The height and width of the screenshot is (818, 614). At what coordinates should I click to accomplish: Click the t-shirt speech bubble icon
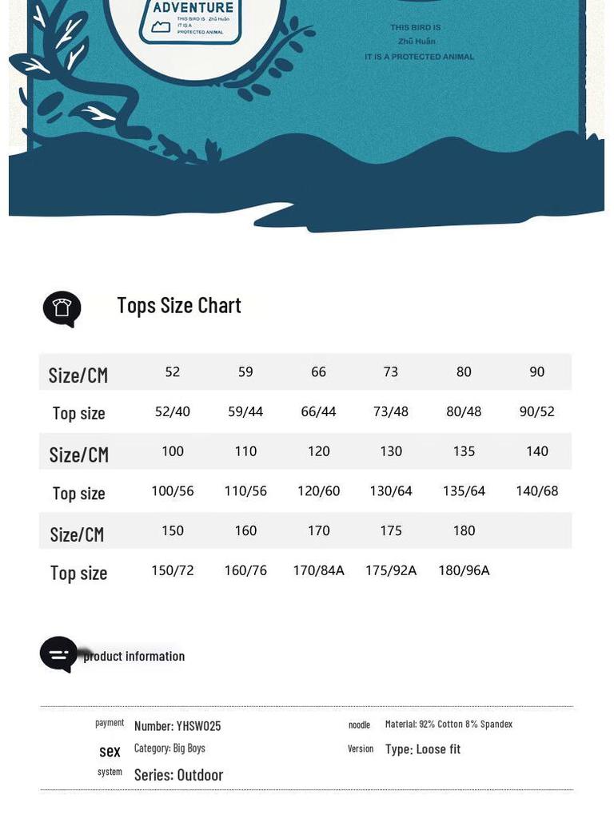point(62,309)
